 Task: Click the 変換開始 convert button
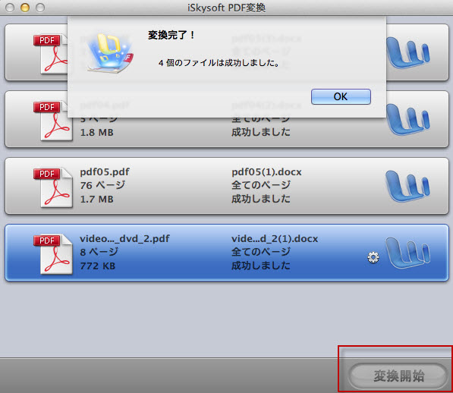[x=398, y=376]
